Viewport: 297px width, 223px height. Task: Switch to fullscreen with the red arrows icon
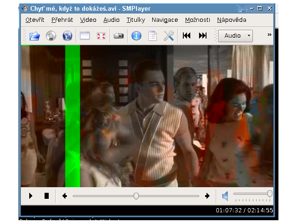tap(101, 36)
